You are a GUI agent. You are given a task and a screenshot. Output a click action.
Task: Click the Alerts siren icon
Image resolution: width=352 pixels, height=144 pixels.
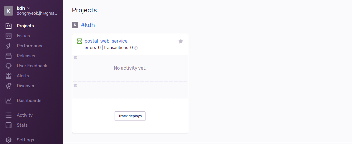click(9, 76)
